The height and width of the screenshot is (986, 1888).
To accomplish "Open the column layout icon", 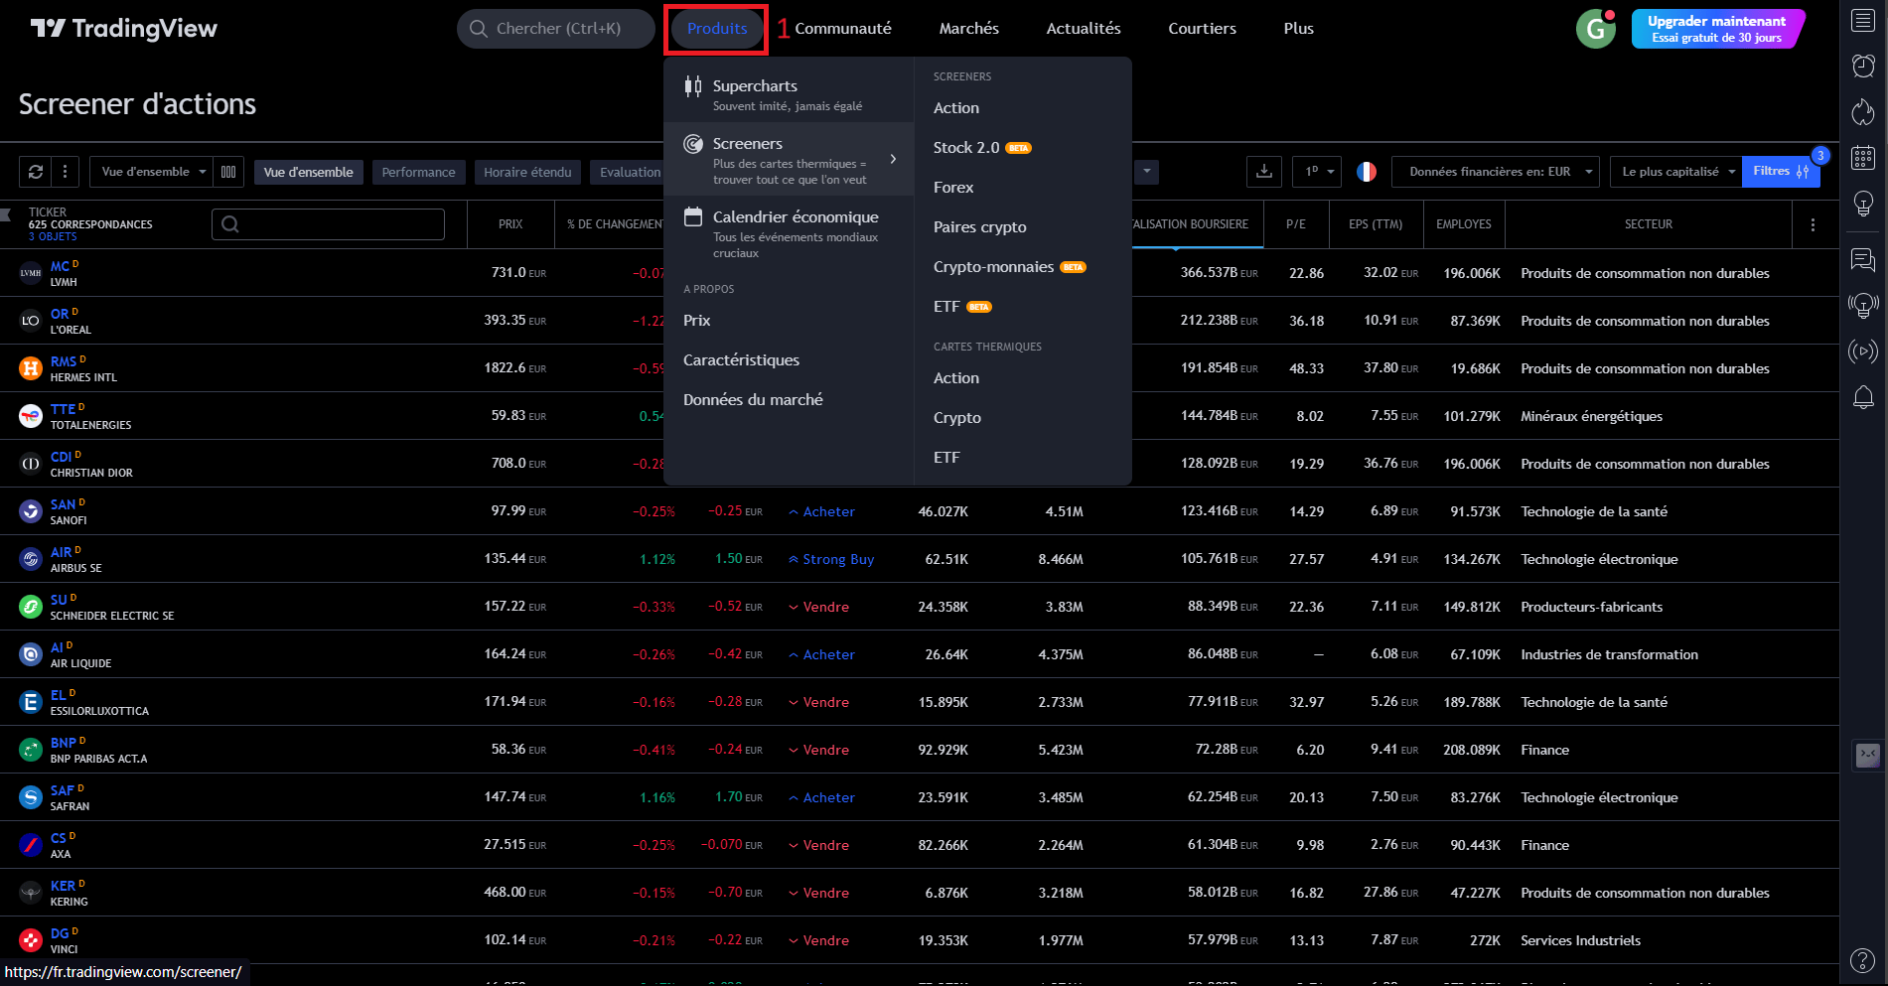I will (228, 172).
